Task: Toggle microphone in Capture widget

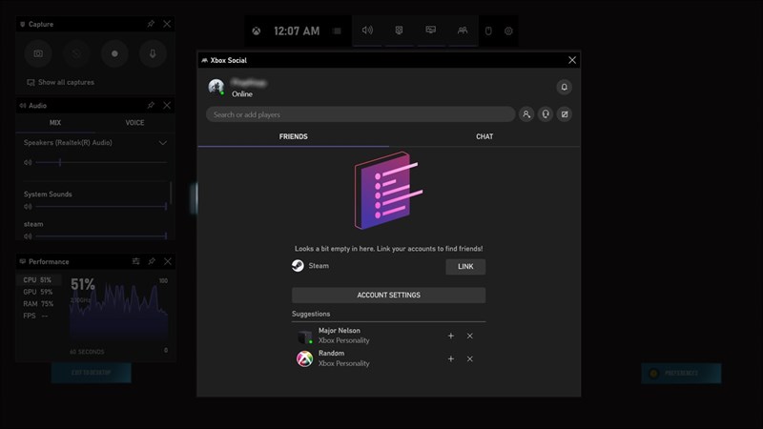Action: coord(153,53)
